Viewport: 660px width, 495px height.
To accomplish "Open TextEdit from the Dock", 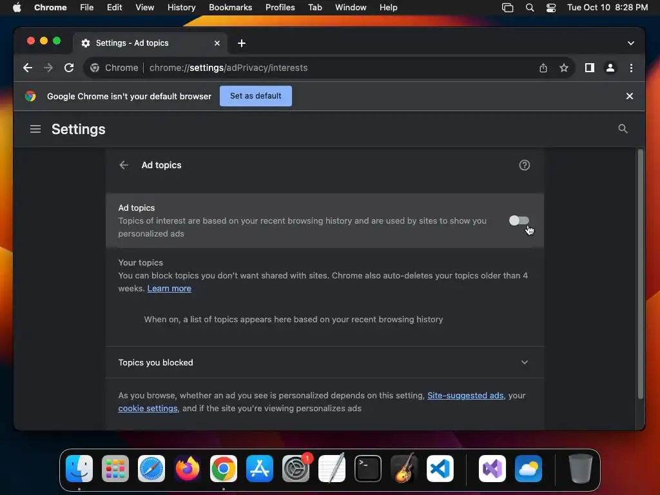I will pyautogui.click(x=332, y=468).
